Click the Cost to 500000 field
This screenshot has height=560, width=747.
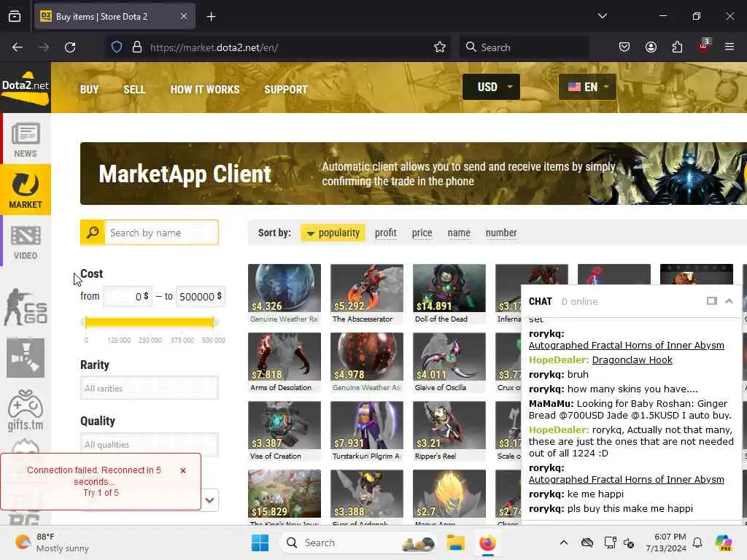(200, 296)
